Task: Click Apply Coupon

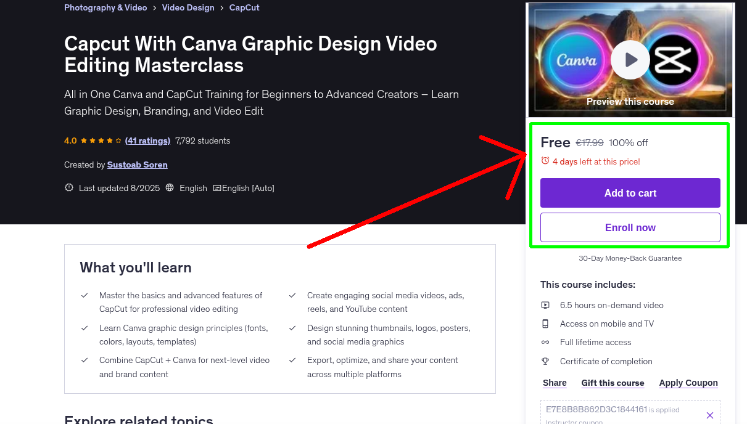Action: (x=688, y=383)
